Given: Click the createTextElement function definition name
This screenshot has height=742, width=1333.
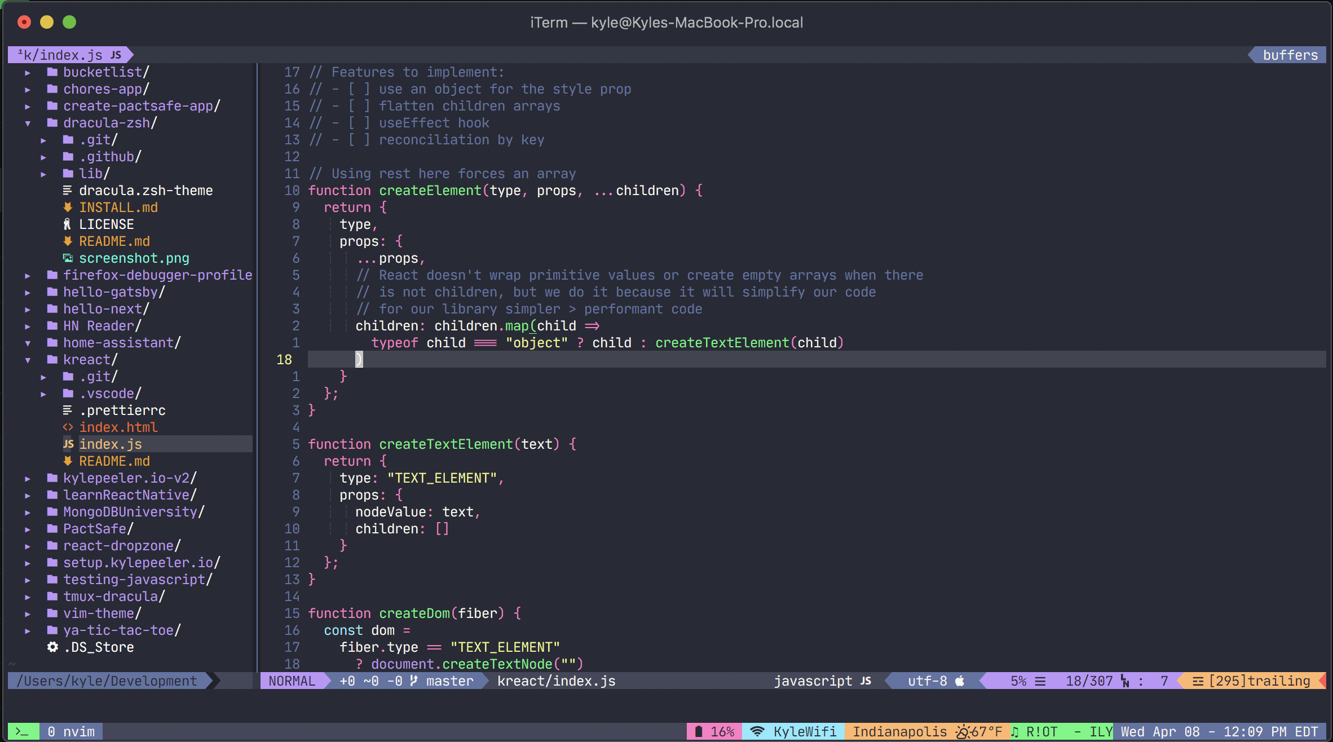Looking at the screenshot, I should 446,444.
